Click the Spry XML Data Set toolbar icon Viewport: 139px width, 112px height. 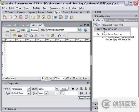pyautogui.click(x=5, y=17)
